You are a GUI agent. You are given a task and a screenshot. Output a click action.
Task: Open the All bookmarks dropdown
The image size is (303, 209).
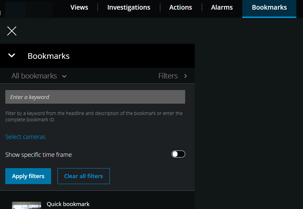pos(34,76)
